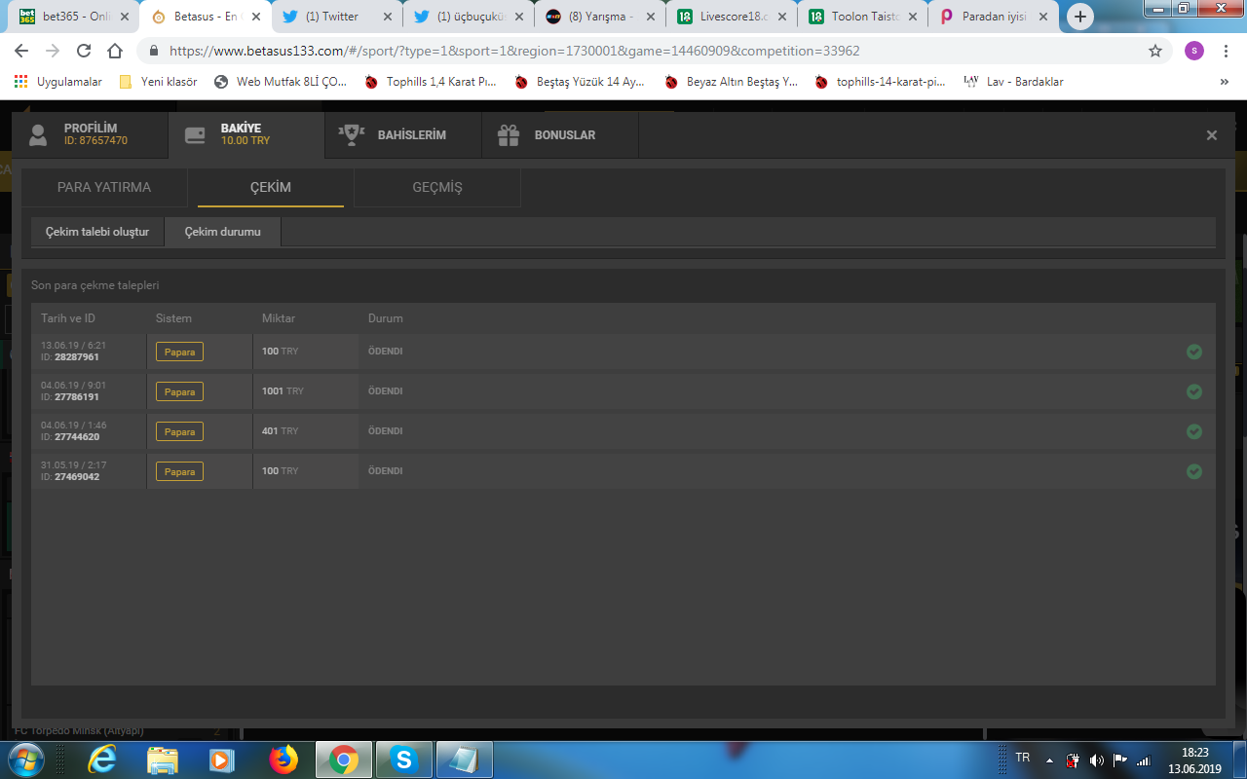Image resolution: width=1247 pixels, height=779 pixels.
Task: Select the Çekim tab
Action: tap(271, 188)
